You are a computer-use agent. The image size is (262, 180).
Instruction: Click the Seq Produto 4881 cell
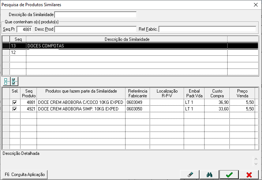(29, 102)
